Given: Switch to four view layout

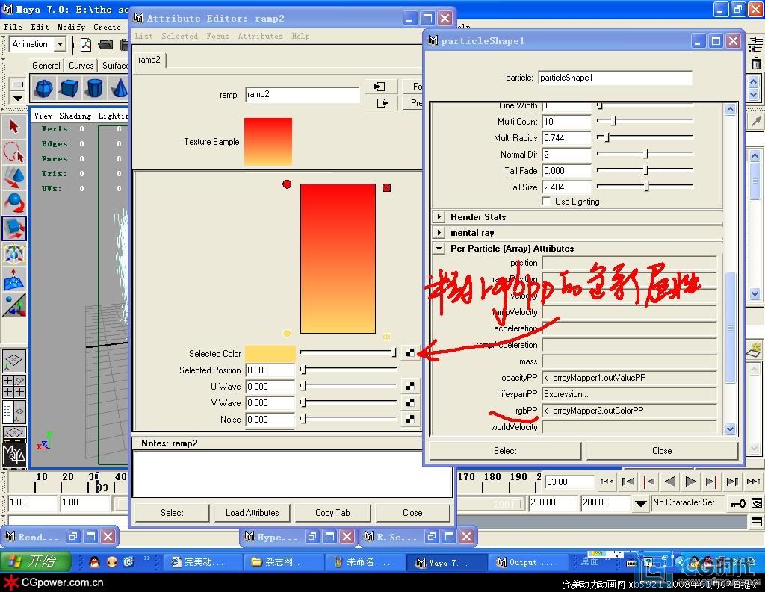Looking at the screenshot, I should click(x=14, y=386).
